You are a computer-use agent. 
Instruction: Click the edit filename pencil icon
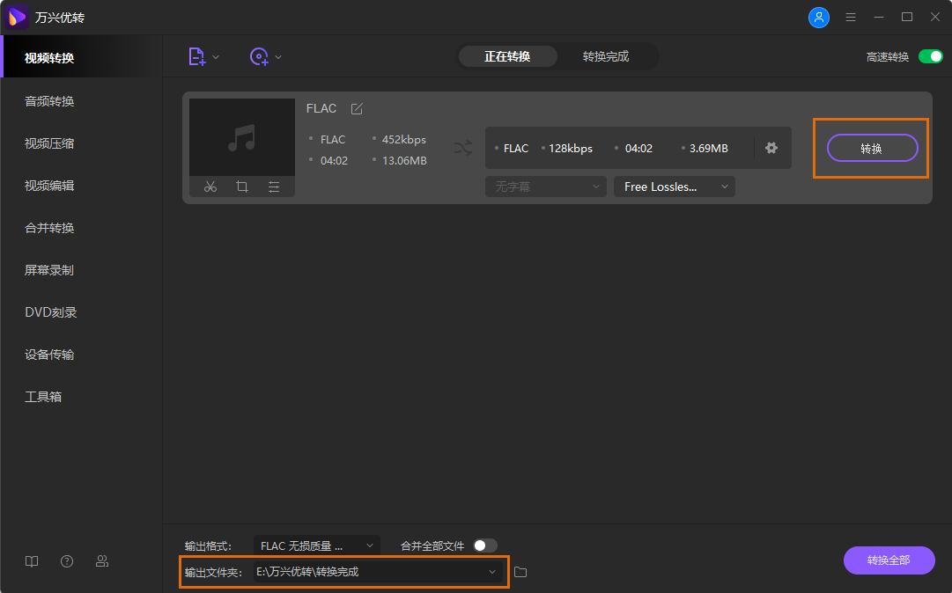tap(357, 109)
